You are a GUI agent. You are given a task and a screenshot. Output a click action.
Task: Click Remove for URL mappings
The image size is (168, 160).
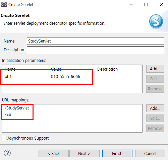click(x=155, y=129)
